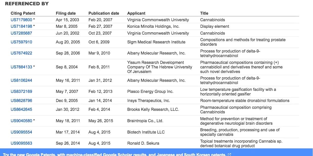The width and height of the screenshot is (313, 156).
Task: Click the 'Referenced By' section heading
Action: (27, 4)
